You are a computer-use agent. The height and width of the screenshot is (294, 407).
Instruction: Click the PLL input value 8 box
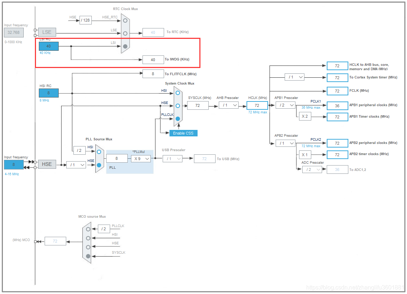tap(117, 158)
